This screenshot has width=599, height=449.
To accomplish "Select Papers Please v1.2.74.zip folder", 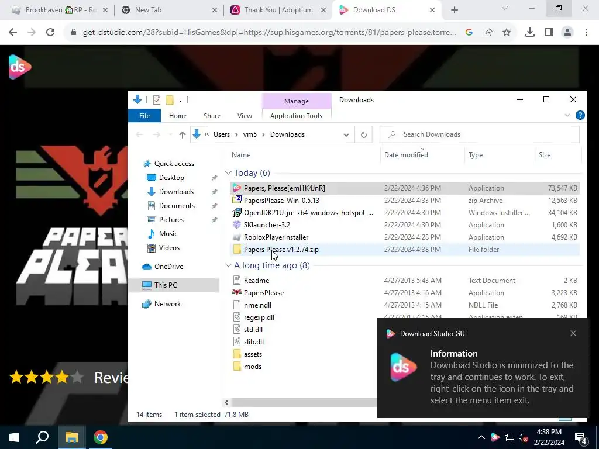I will pos(405,249).
